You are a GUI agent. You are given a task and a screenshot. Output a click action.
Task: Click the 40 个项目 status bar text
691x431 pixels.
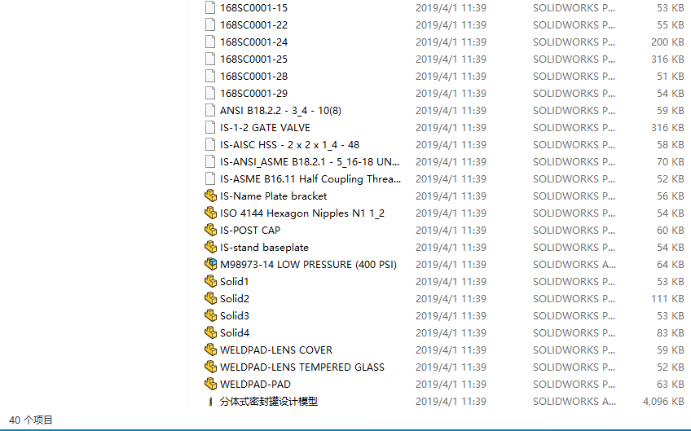(30, 420)
